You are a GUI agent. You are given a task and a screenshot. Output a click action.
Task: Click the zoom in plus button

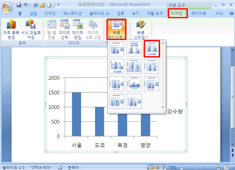[x=218, y=167]
